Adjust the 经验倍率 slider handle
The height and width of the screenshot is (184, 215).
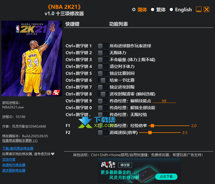pyautogui.click(x=152, y=126)
